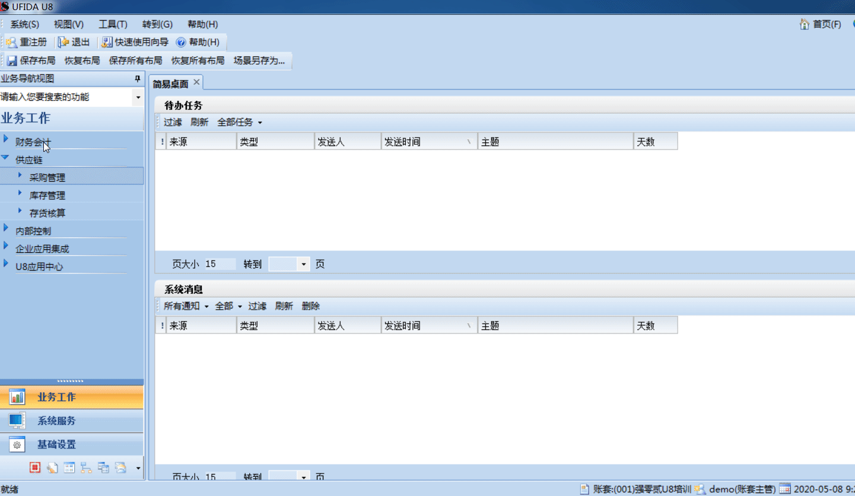Click the envelope message icon in navigation strip
Viewport: 855px width, 496px height.
click(x=121, y=468)
